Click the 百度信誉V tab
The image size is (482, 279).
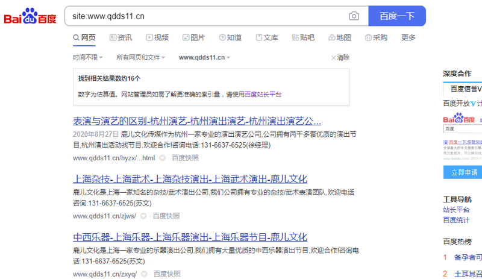[x=464, y=89]
